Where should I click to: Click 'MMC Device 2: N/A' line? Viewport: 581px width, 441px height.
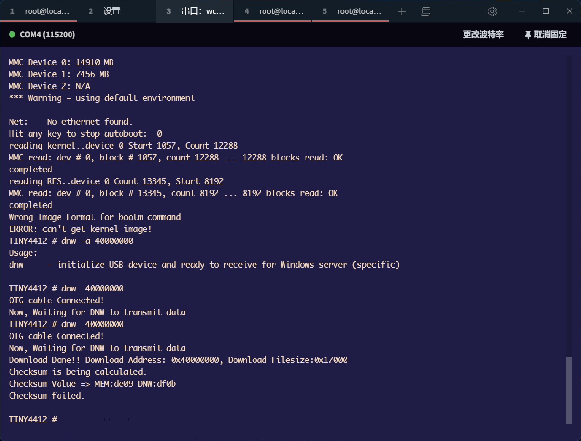click(x=50, y=86)
